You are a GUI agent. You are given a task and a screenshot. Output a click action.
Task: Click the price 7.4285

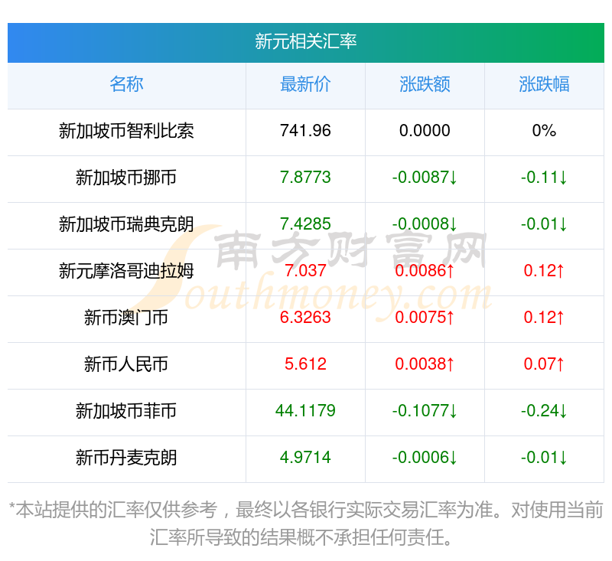305,224
